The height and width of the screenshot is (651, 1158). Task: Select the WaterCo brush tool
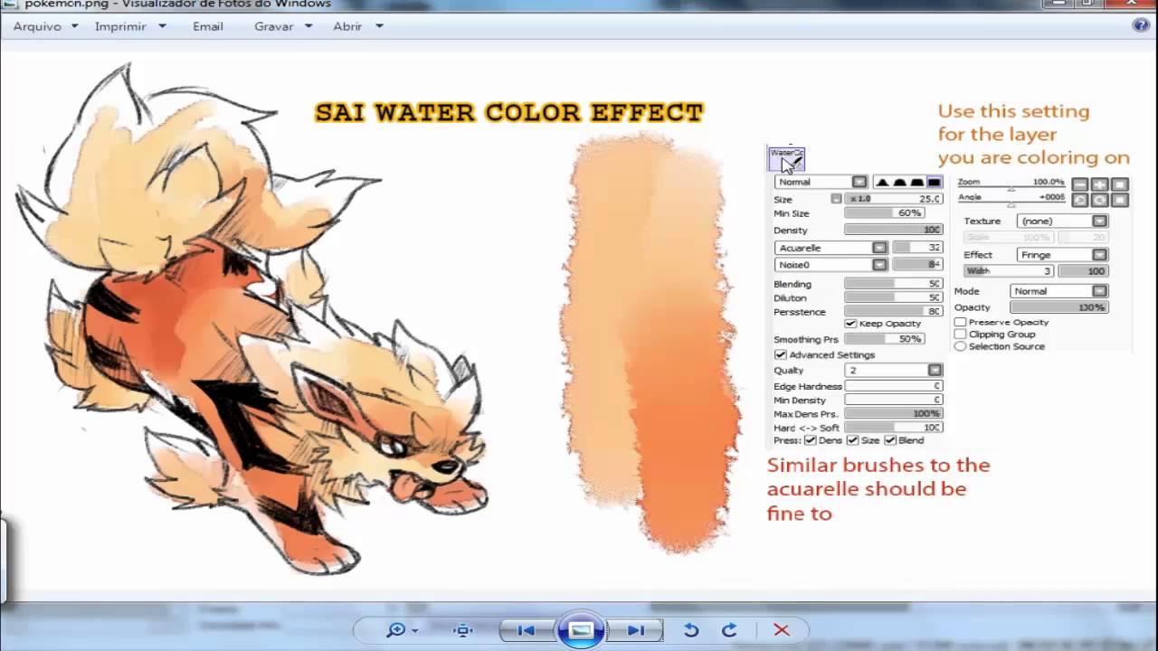pyautogui.click(x=785, y=157)
